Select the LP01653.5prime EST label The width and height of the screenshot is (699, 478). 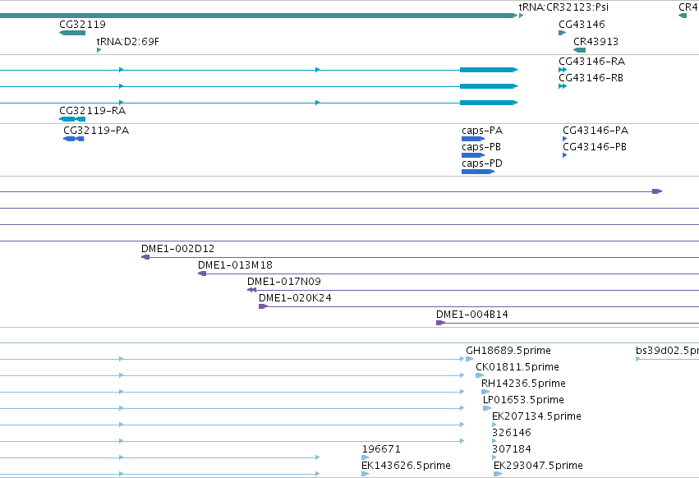point(523,400)
